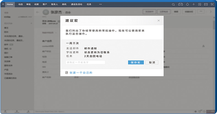This screenshot has height=114, width=217.
Task: Open the mail envelope icon in top bar
Action: 206,4
